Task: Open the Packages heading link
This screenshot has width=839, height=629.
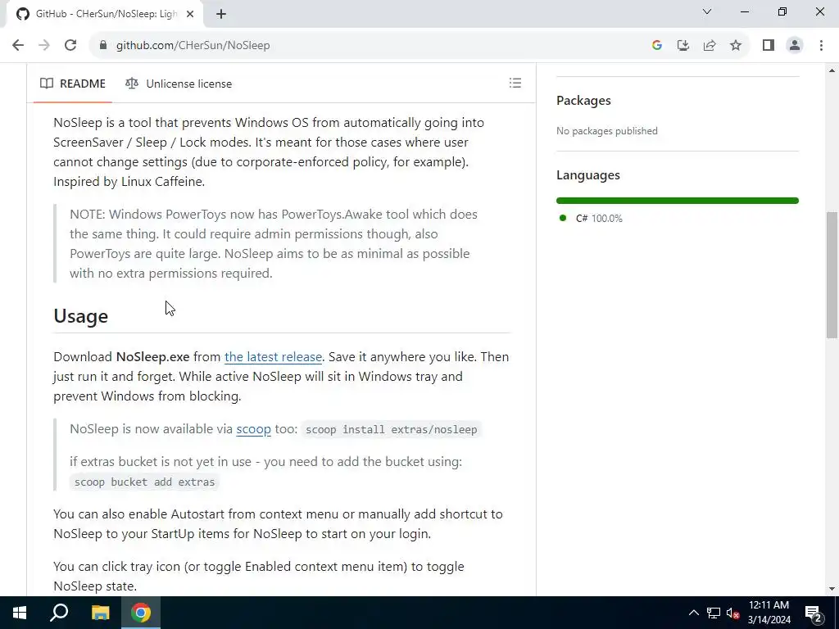Action: 583,100
